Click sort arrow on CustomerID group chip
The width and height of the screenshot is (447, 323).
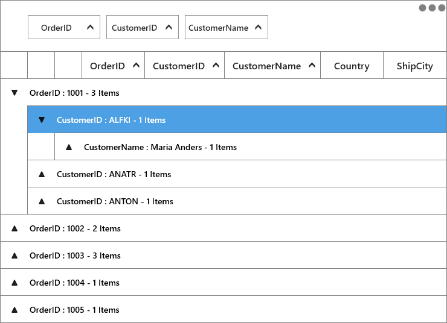click(169, 27)
